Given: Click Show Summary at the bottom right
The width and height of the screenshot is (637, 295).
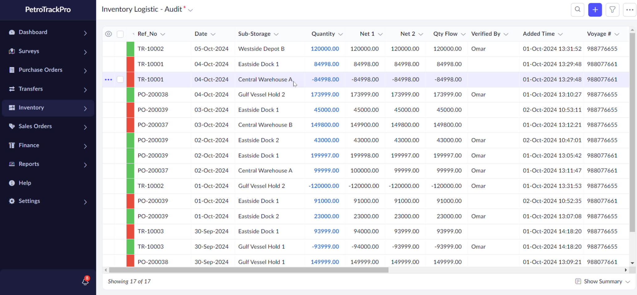Looking at the screenshot, I should pyautogui.click(x=602, y=281).
